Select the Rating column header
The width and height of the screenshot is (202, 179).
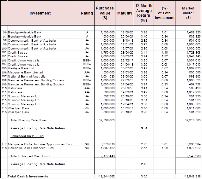tap(87, 13)
